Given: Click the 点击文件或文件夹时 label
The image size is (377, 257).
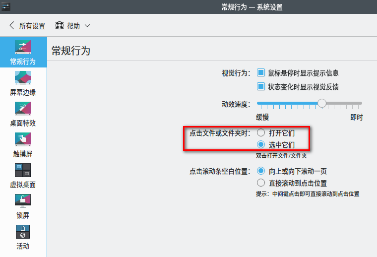Looking at the screenshot, I should 220,133.
